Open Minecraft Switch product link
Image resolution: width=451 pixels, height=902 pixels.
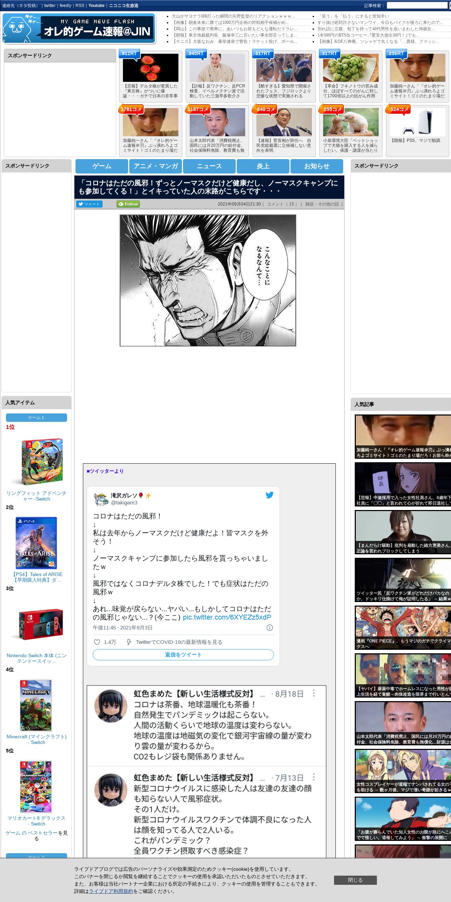(37, 739)
